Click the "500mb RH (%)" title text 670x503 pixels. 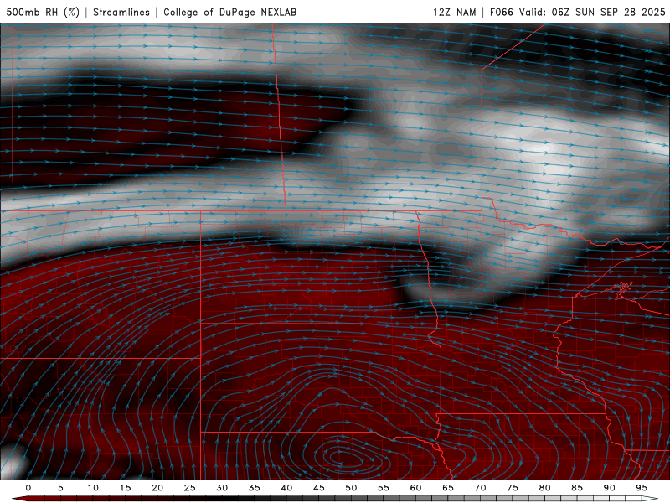coord(43,12)
